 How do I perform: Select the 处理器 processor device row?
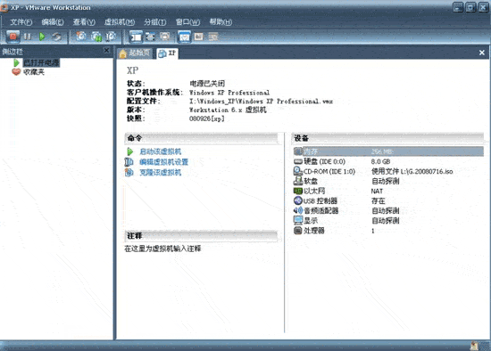(x=388, y=231)
